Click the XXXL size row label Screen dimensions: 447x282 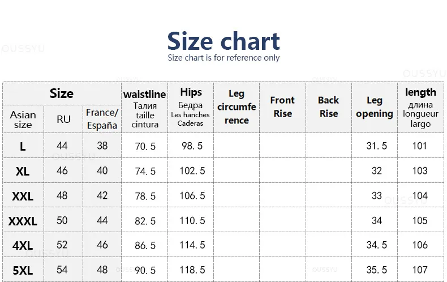tap(23, 221)
